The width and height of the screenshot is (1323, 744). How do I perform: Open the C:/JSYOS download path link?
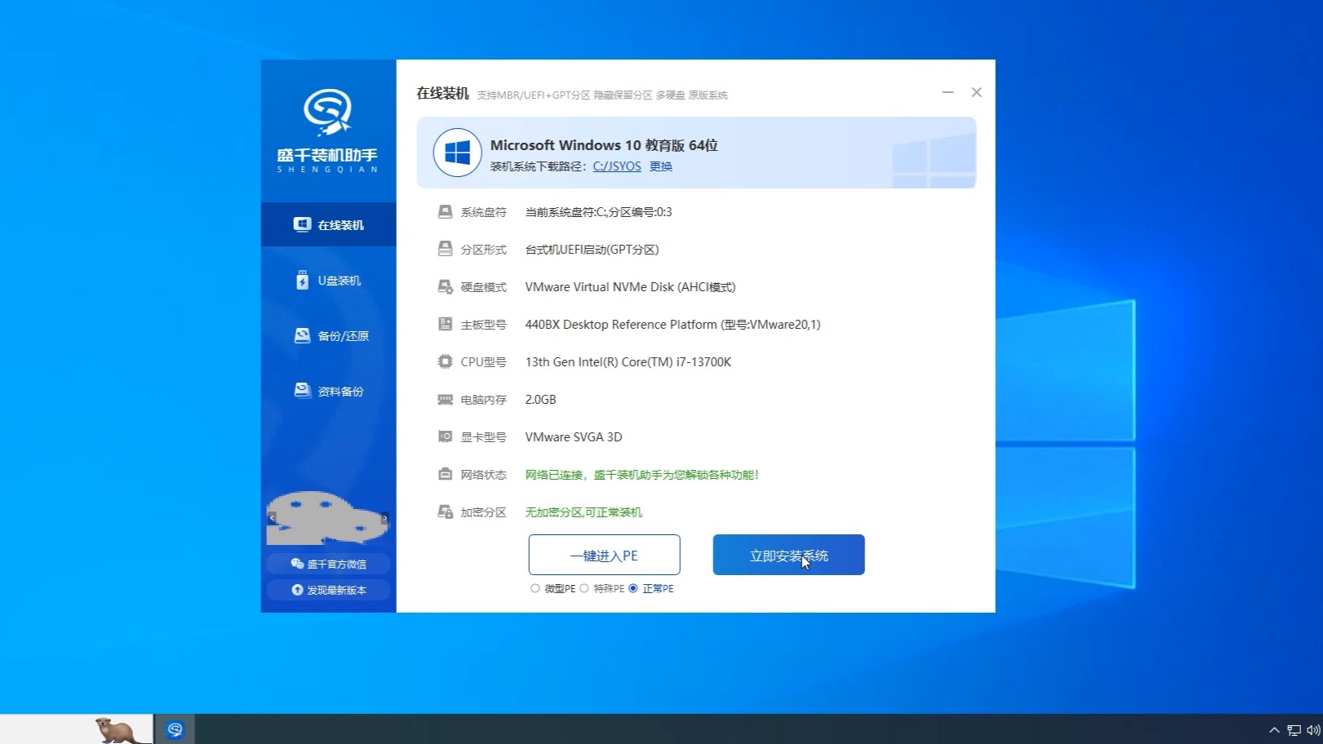[617, 166]
